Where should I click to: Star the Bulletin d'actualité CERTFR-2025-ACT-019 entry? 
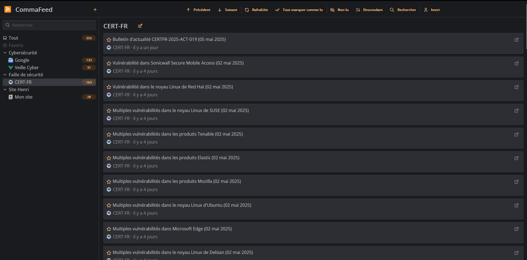click(109, 40)
